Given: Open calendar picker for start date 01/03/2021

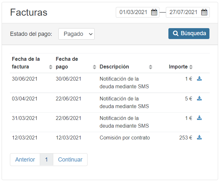Looking at the screenshot, I should coord(154,12).
